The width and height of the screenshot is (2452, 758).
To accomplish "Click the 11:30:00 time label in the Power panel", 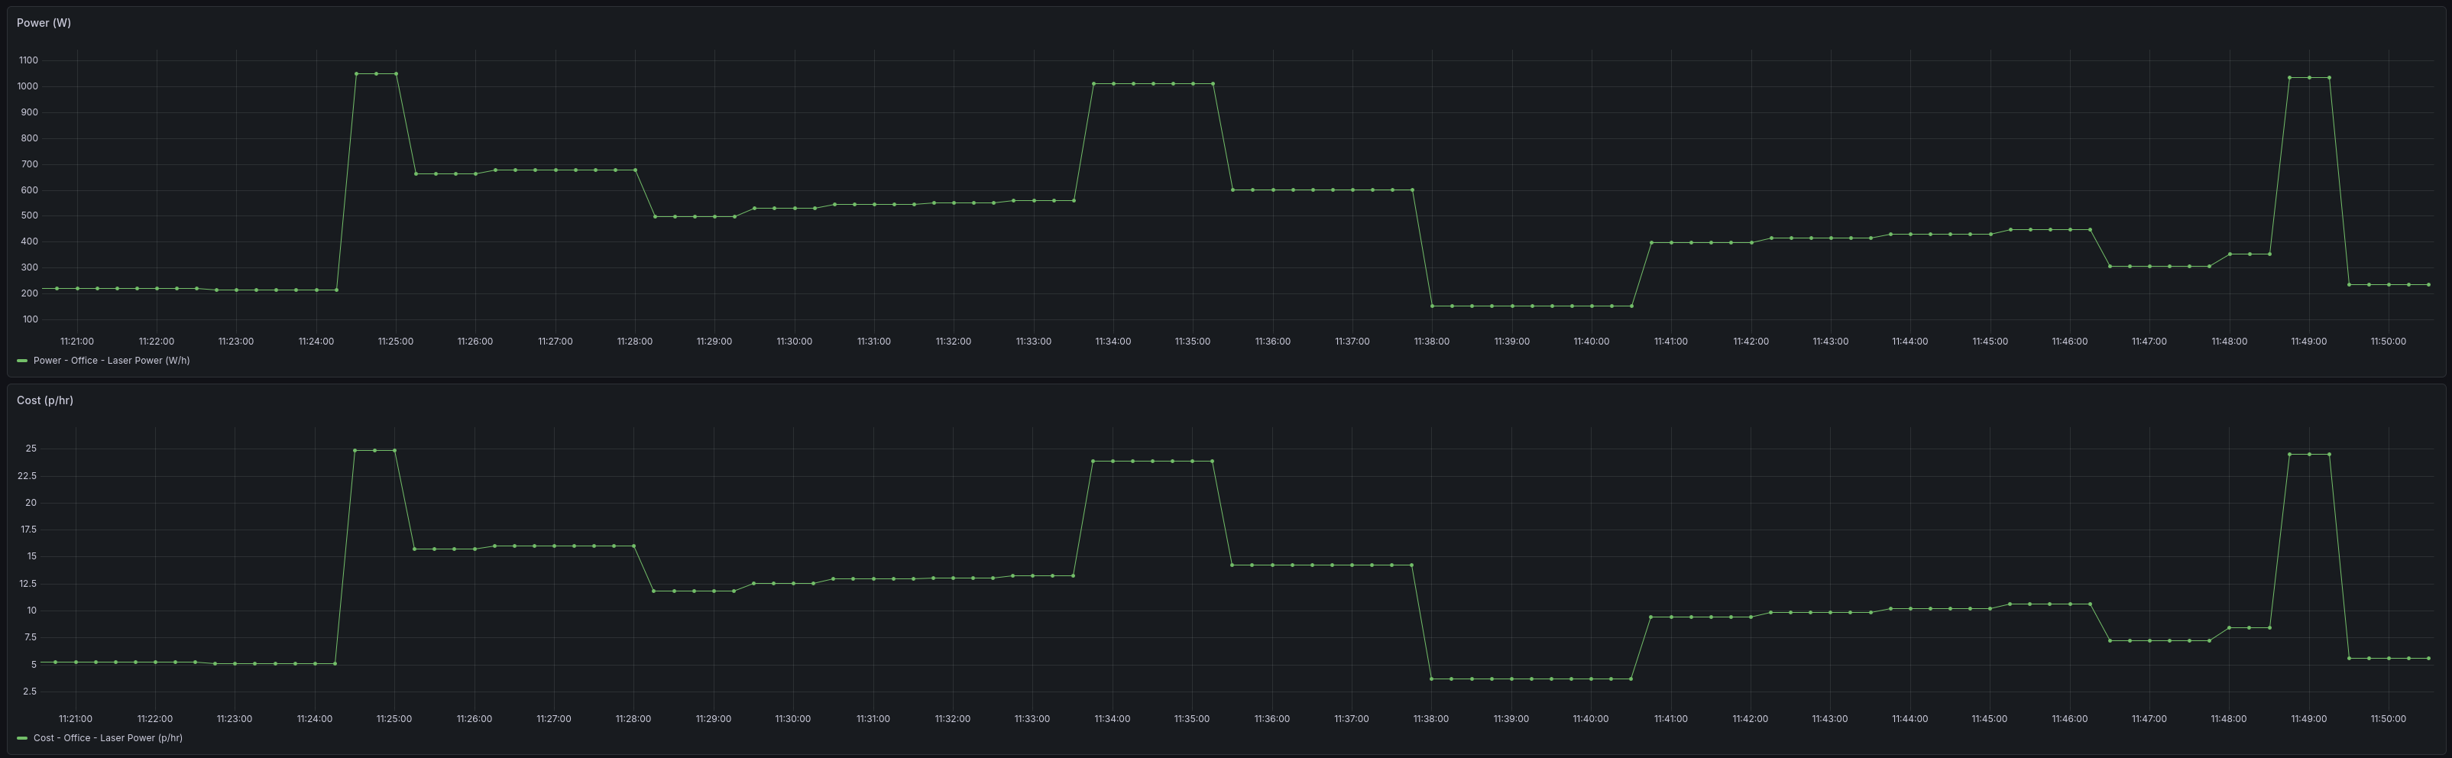I will [x=794, y=342].
